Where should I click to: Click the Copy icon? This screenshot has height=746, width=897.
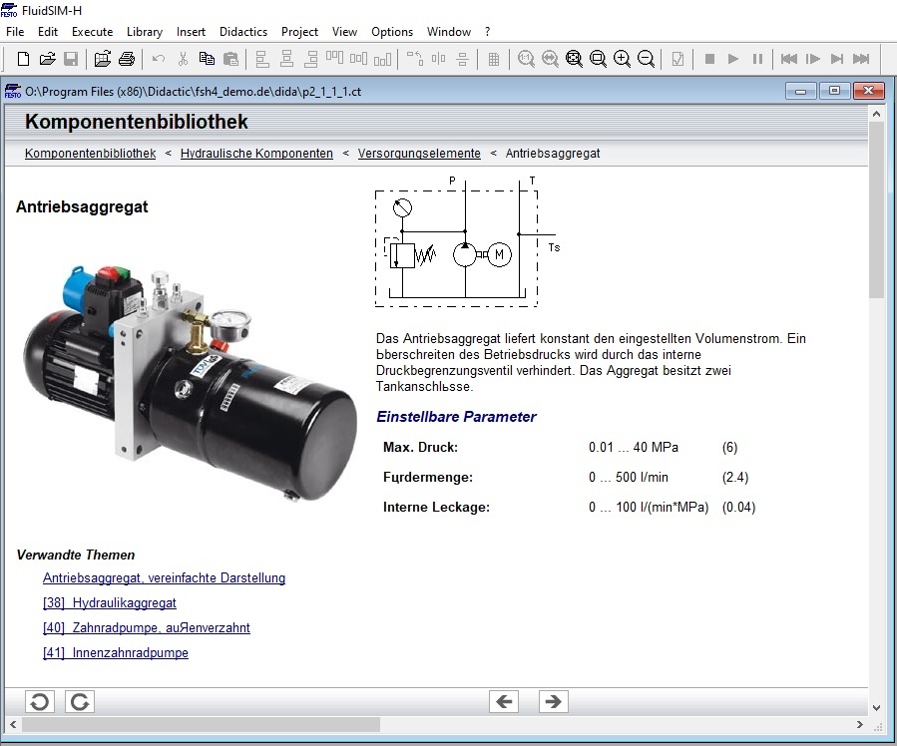point(207,59)
